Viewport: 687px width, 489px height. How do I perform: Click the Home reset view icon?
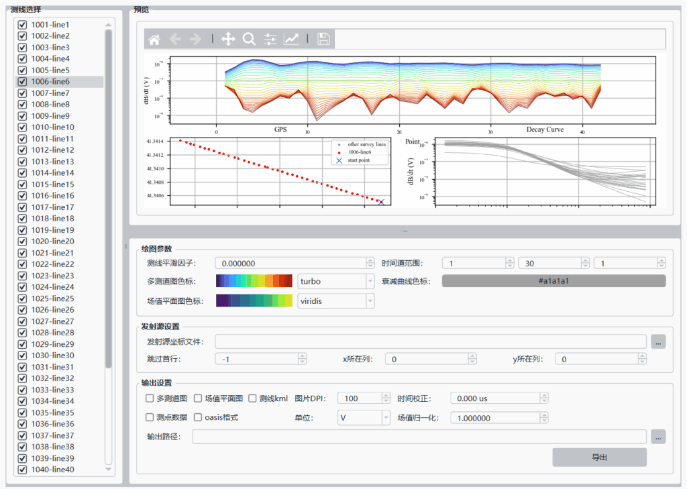[x=154, y=40]
